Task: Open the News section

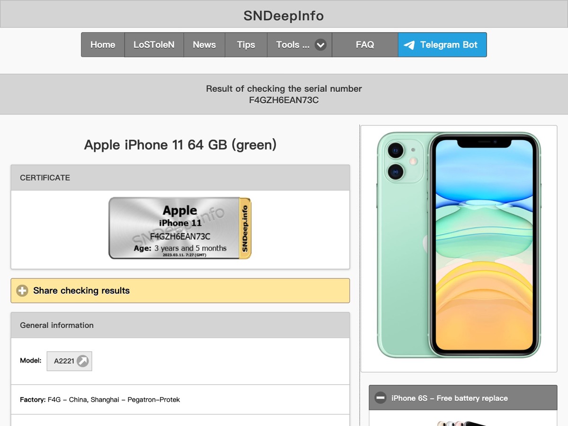Action: [204, 45]
